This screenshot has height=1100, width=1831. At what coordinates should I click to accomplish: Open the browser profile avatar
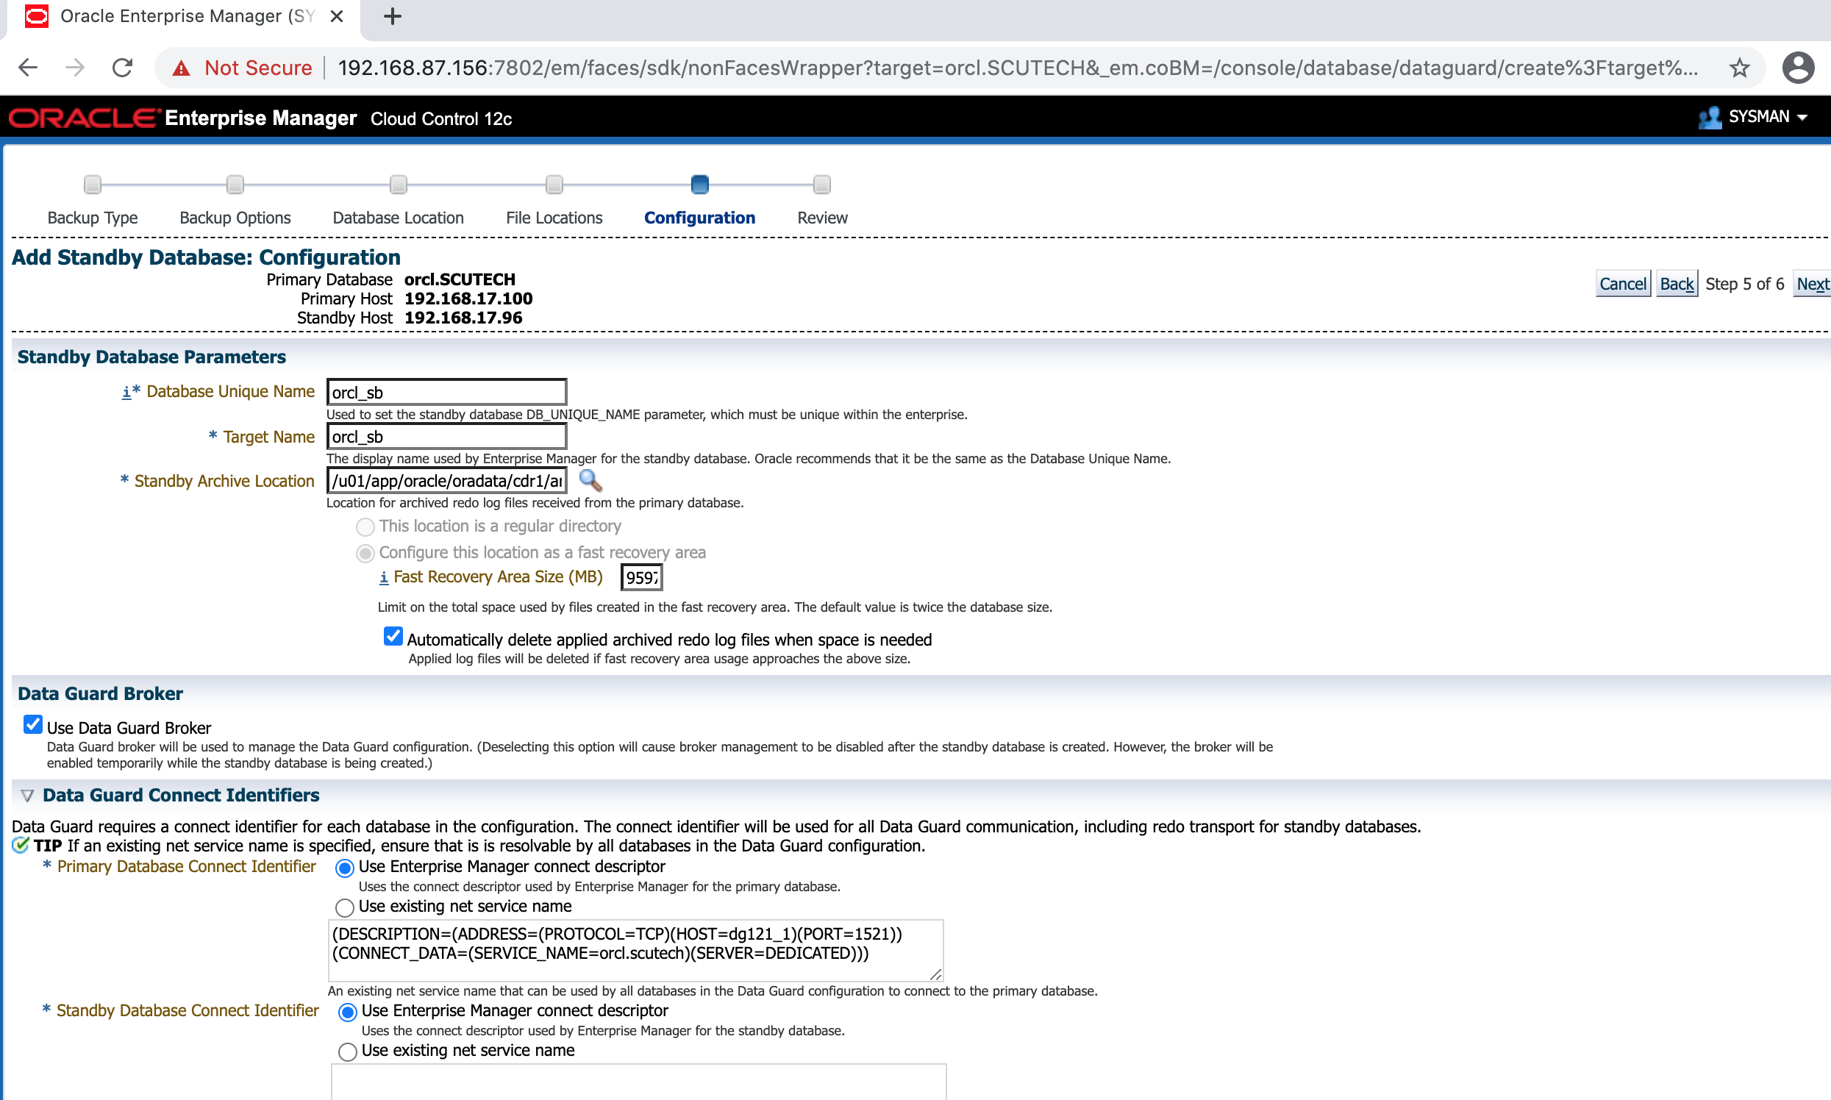coord(1798,68)
